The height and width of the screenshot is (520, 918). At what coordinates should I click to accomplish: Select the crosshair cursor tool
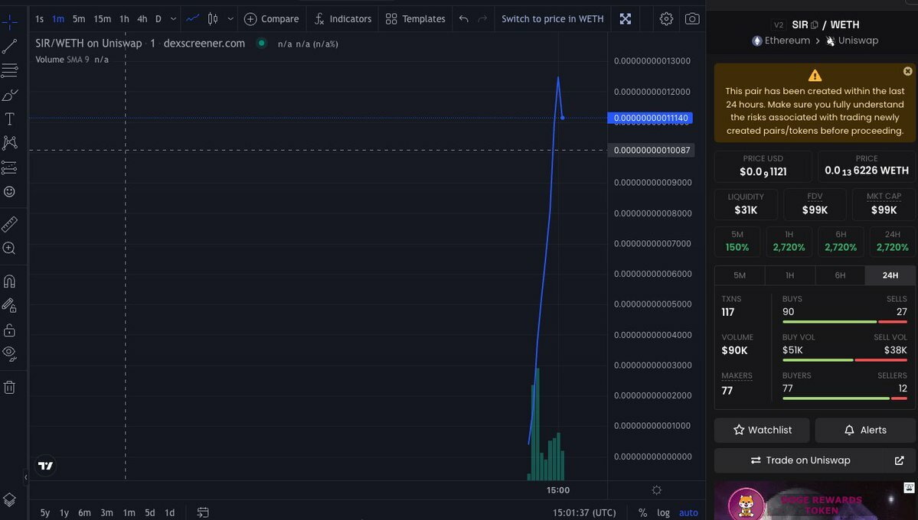click(9, 22)
